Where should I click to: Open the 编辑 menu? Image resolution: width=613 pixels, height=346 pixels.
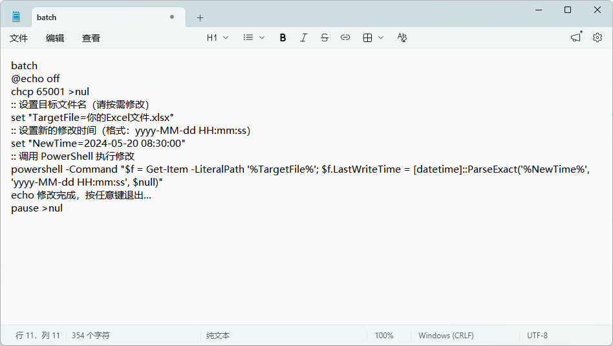click(55, 38)
